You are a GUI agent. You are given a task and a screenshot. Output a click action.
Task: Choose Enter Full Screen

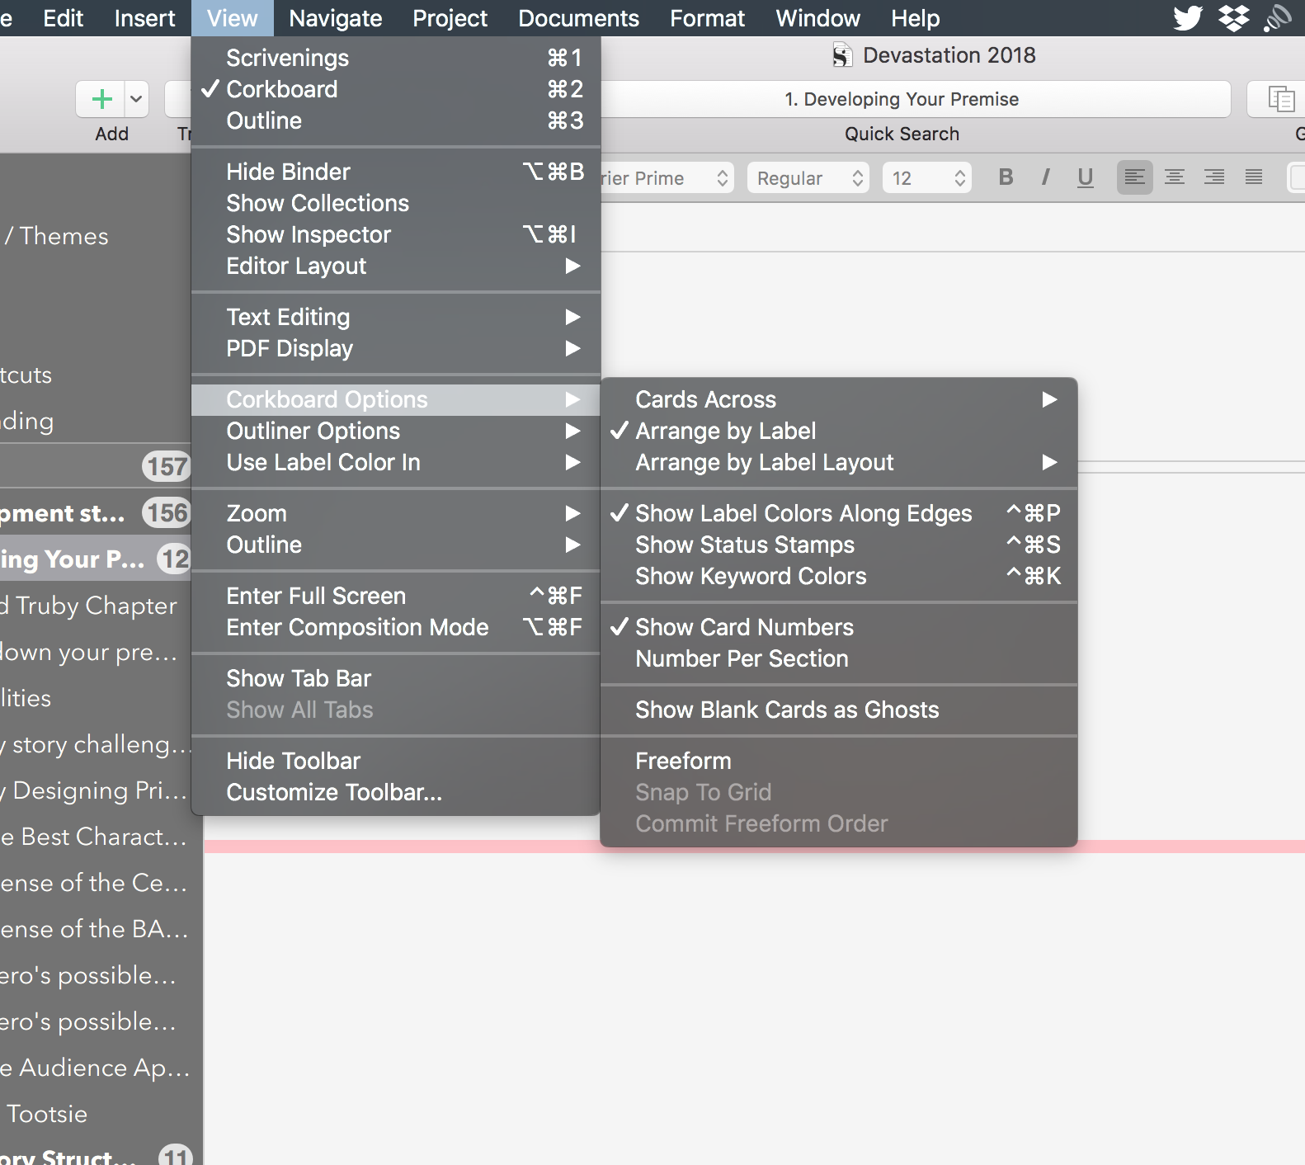(396, 596)
